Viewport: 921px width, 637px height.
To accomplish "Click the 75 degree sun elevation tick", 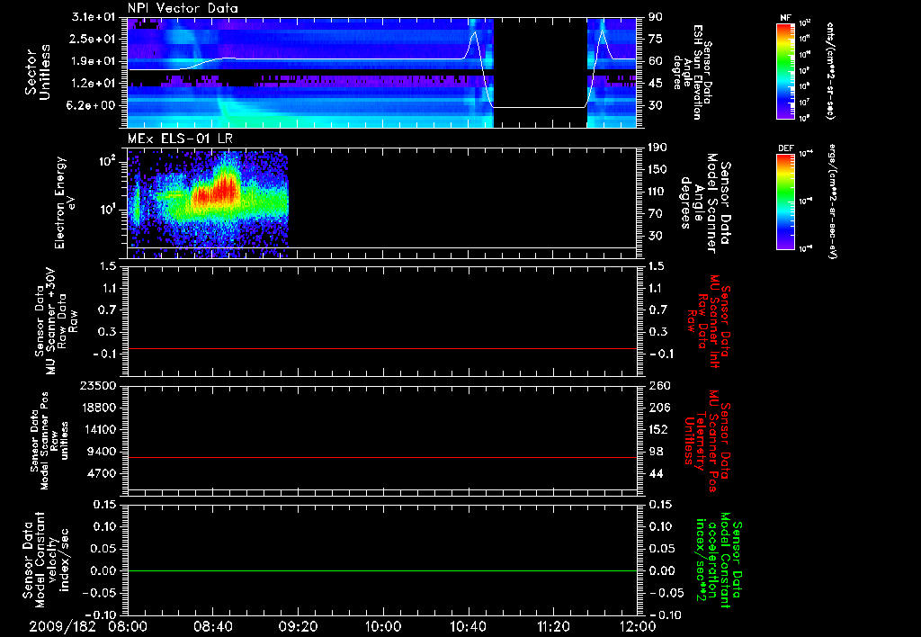I will pyautogui.click(x=656, y=39).
